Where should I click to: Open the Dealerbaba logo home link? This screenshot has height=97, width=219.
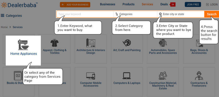click(19, 5)
